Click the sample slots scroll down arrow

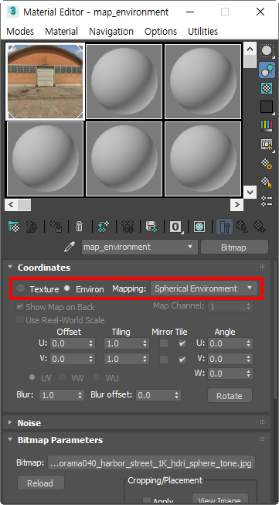pos(250,192)
